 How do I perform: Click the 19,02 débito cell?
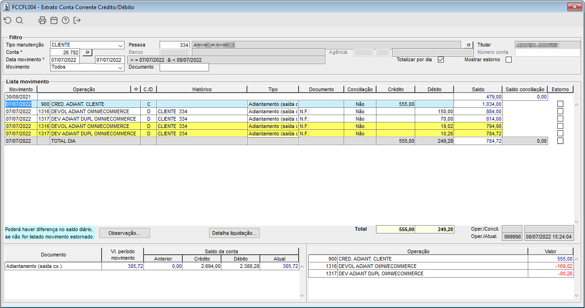434,126
